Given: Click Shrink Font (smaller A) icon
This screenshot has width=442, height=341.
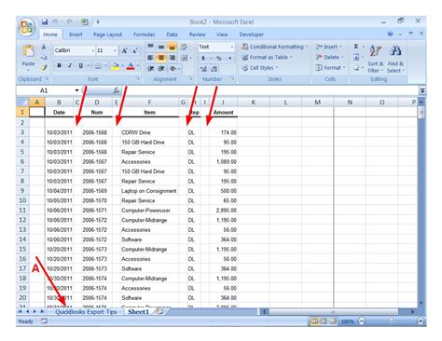Looking at the screenshot, I should click(135, 50).
